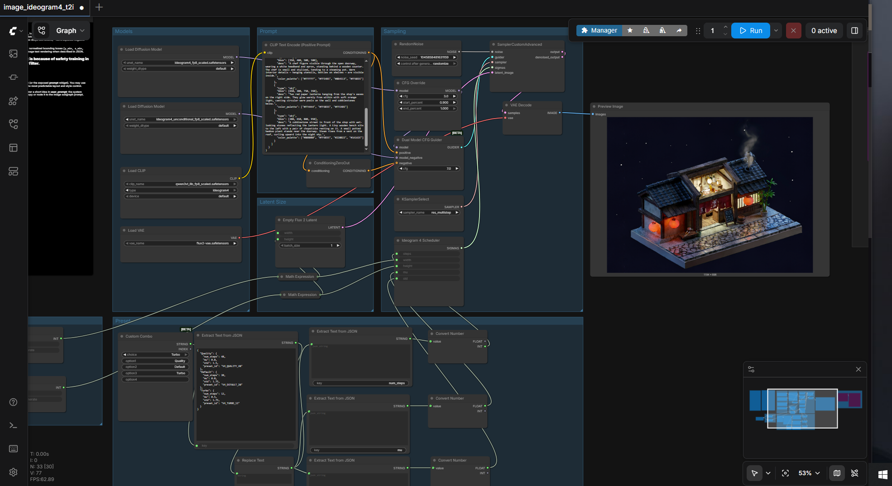Increase the batch count stepper
This screenshot has height=486, width=892.
725,27
